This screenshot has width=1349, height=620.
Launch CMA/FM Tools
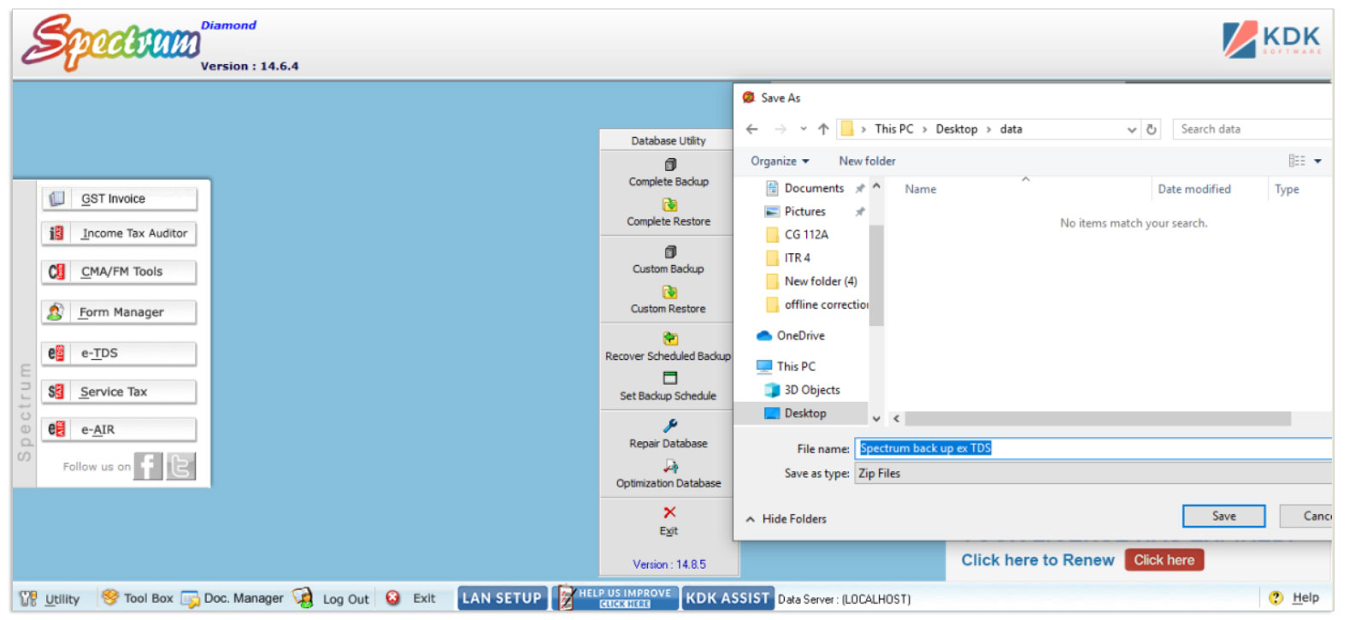pos(119,272)
